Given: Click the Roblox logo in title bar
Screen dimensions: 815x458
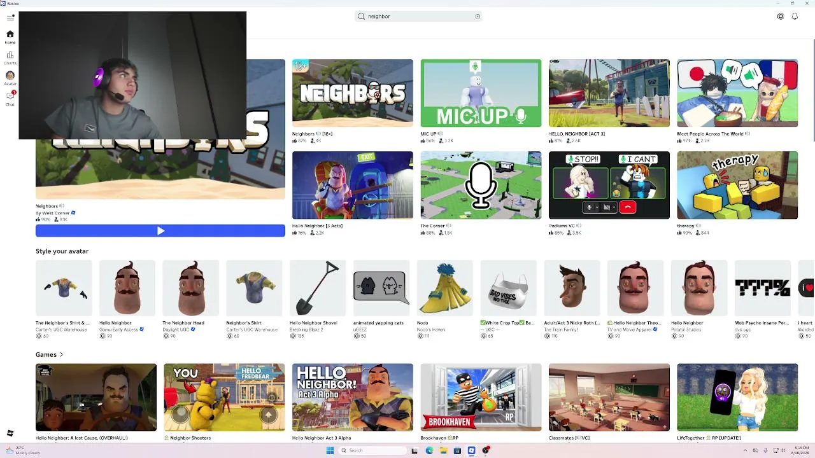Looking at the screenshot, I should pyautogui.click(x=3, y=3).
